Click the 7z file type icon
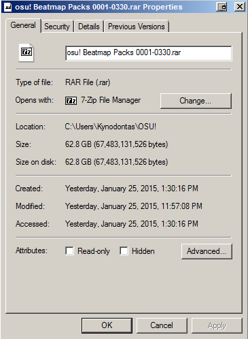Screen dimensions: 248x339 [26, 52]
